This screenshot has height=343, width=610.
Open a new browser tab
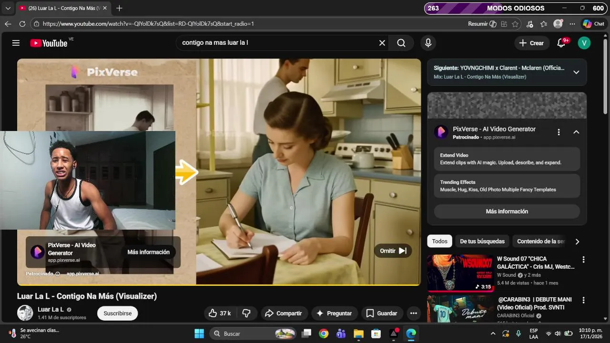coord(119,8)
